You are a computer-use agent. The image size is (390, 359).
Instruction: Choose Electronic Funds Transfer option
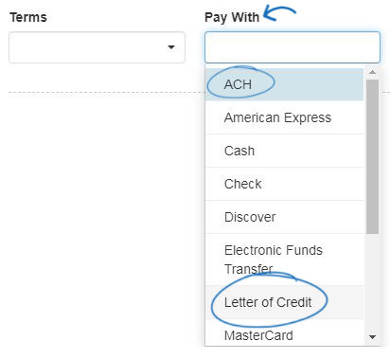click(x=284, y=260)
